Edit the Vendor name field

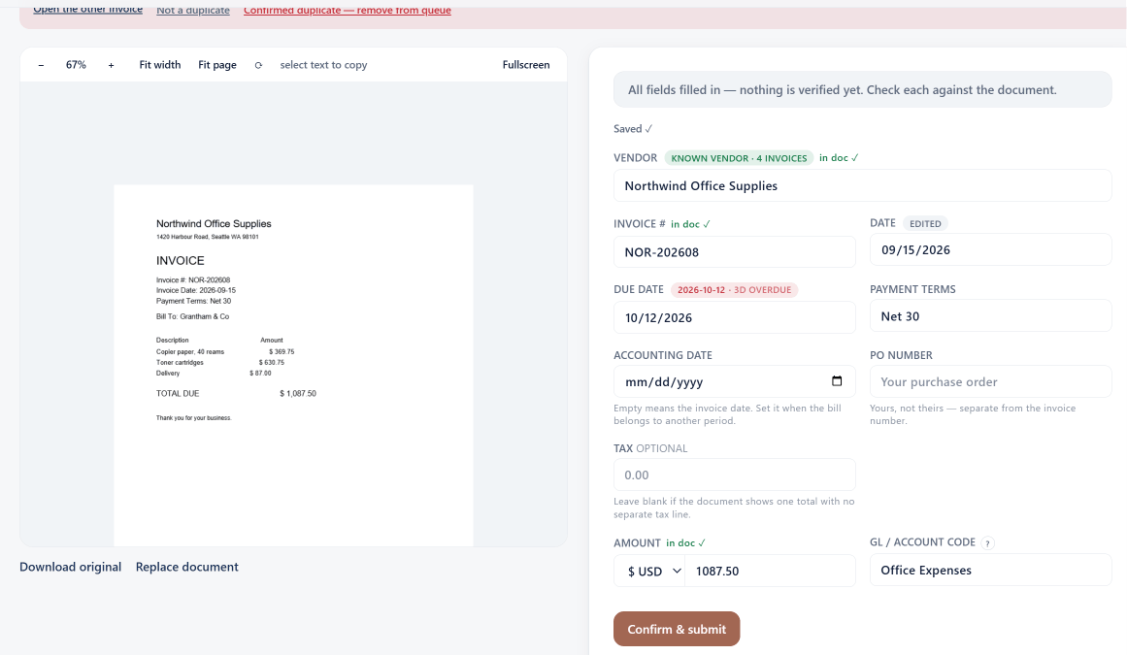pyautogui.click(x=863, y=186)
